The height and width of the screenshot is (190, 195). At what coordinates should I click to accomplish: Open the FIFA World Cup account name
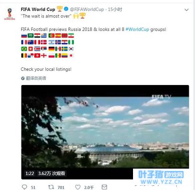38,9
